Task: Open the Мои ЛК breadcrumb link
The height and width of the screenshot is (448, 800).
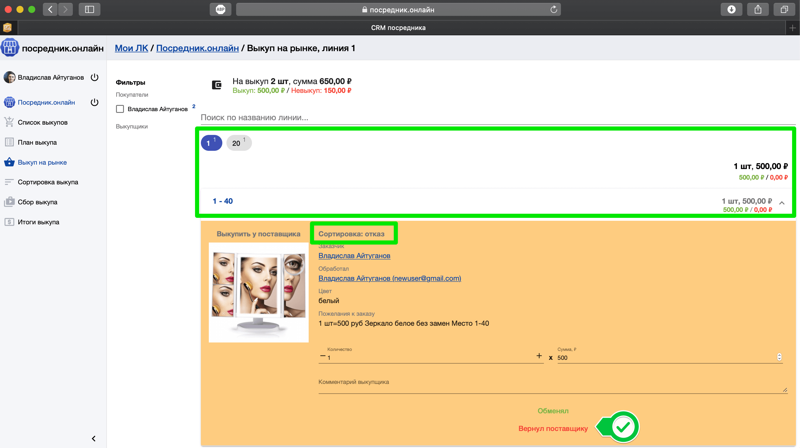Action: [131, 48]
